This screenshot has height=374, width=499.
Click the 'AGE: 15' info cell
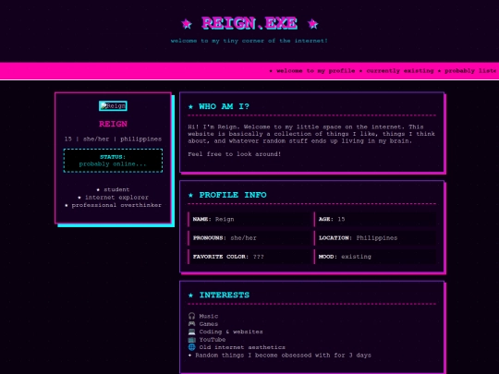tap(375, 219)
